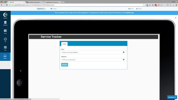Open a new browser tab
The width and height of the screenshot is (178, 100).
click(63, 2)
